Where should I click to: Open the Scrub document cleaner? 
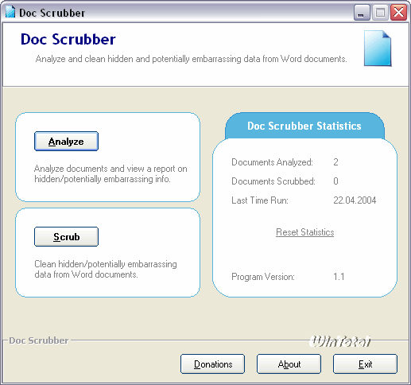[66, 236]
